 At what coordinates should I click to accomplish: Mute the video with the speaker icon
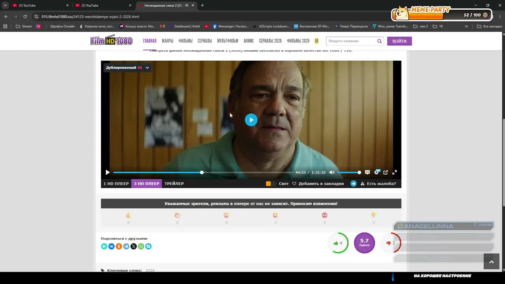pos(332,172)
